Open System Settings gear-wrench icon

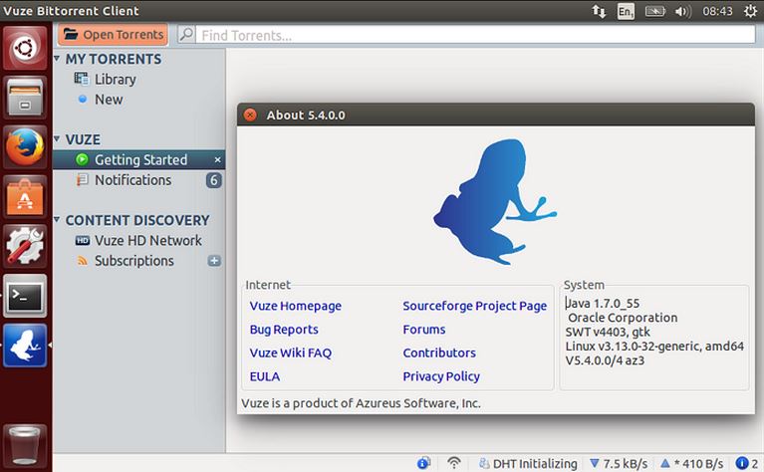tap(25, 247)
